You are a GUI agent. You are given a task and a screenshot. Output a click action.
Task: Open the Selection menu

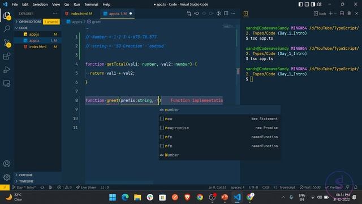[40, 5]
